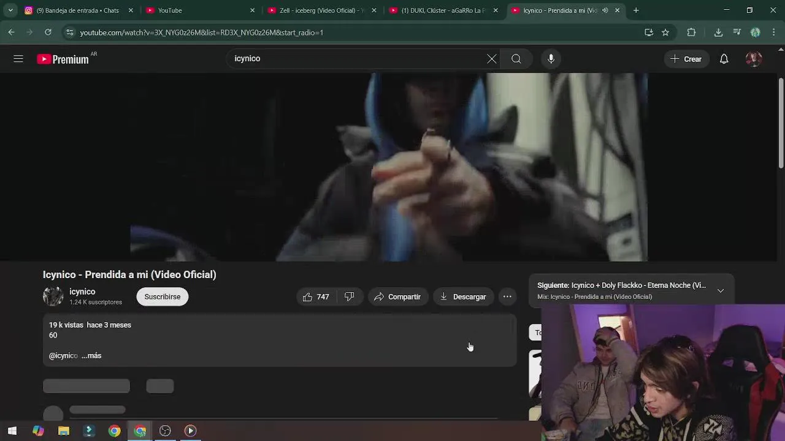
Task: Click the video title Icynico - Prendida a mi
Action: [x=129, y=274]
